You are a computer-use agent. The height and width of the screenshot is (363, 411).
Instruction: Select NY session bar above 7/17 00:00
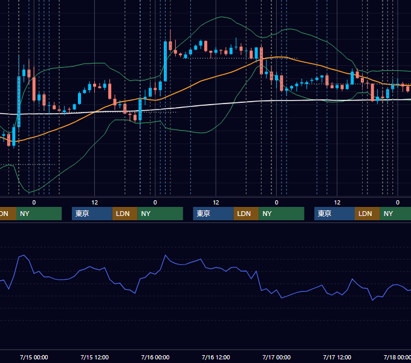coord(282,214)
